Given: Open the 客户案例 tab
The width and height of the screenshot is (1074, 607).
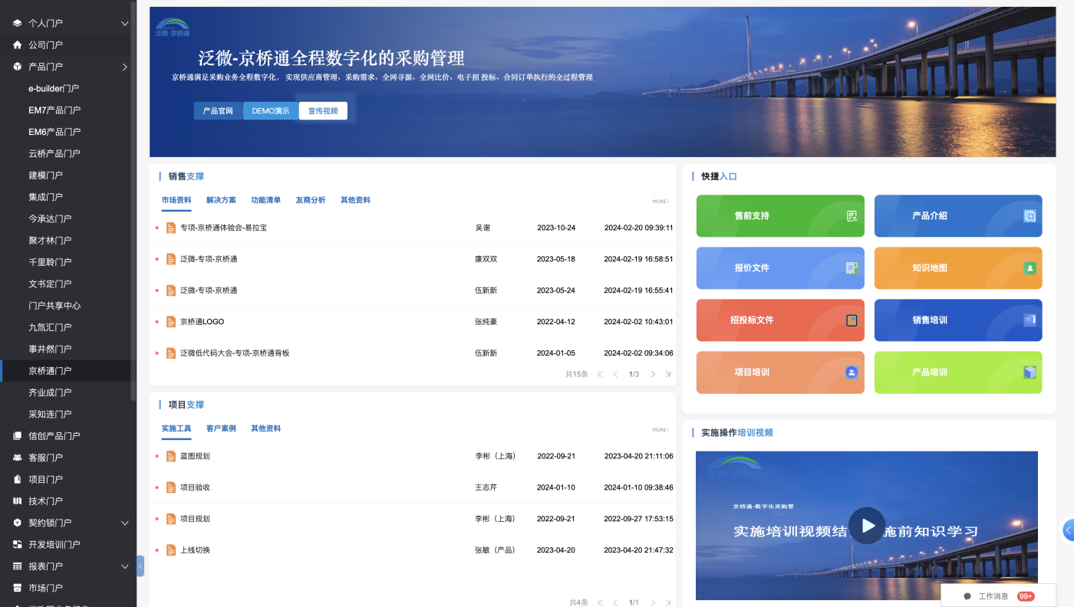Looking at the screenshot, I should point(221,428).
